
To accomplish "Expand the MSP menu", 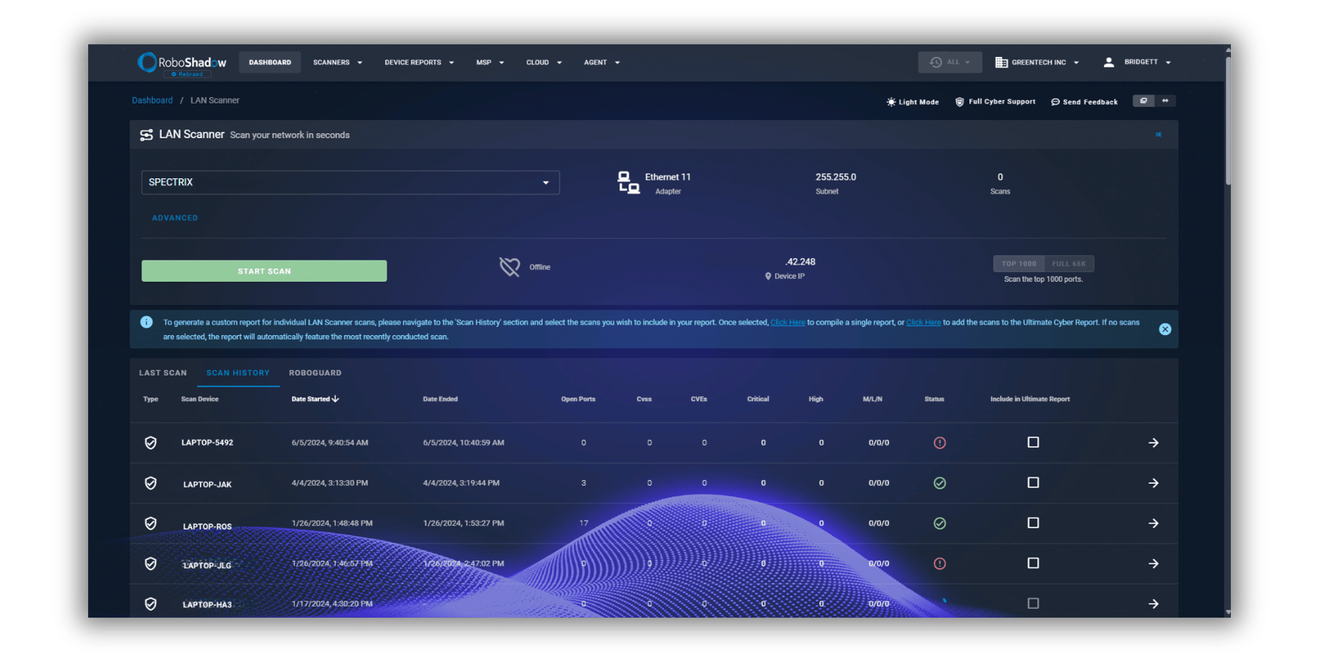I will pyautogui.click(x=490, y=63).
